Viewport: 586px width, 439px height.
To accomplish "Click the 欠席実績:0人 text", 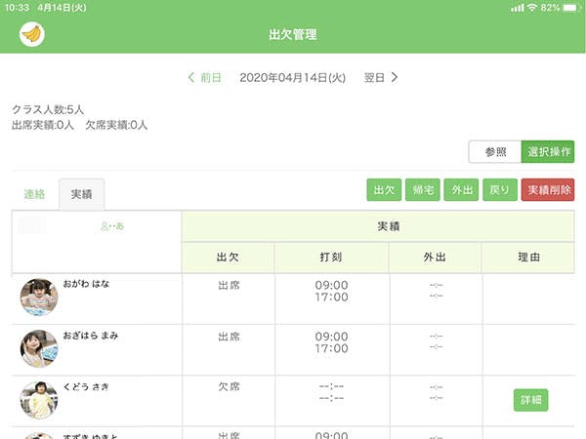I will (x=116, y=125).
